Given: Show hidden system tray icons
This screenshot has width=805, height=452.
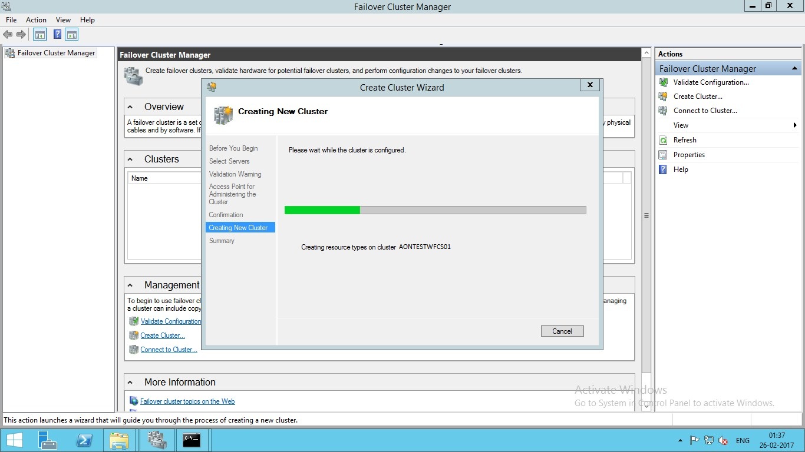Looking at the screenshot, I should (x=681, y=440).
